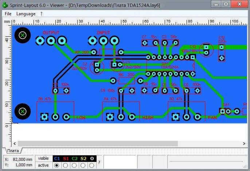Click the X coordinate readout 82,000 mm
Screen dimensions: 250x171
(x=23, y=159)
